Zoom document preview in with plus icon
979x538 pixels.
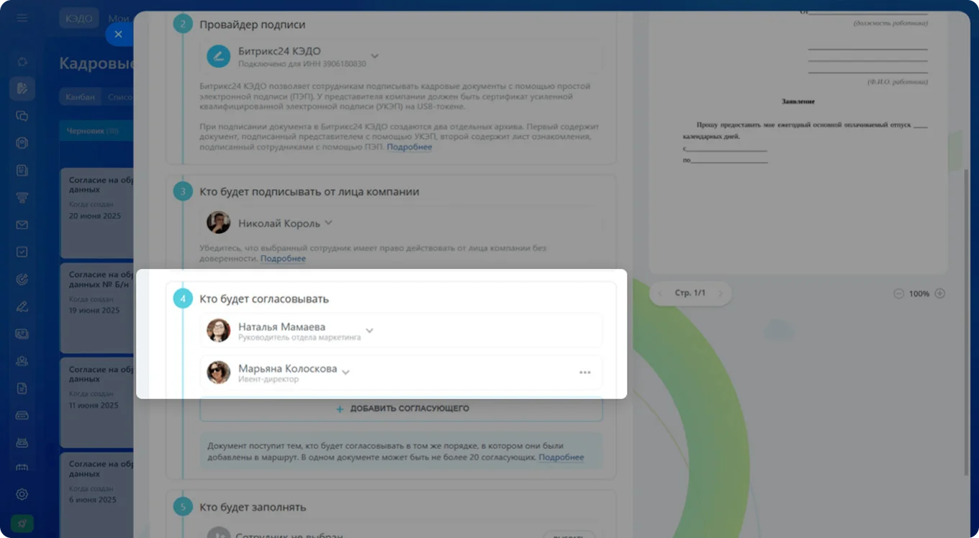[x=940, y=293]
